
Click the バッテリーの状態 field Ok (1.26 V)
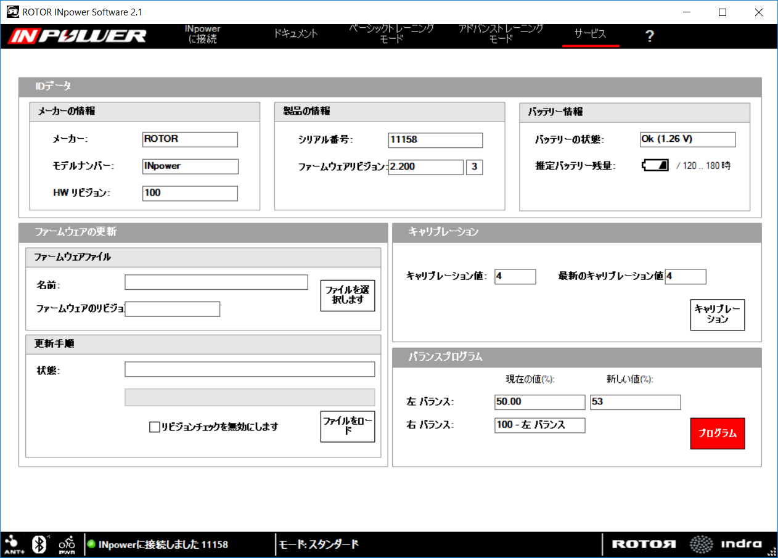tap(687, 139)
